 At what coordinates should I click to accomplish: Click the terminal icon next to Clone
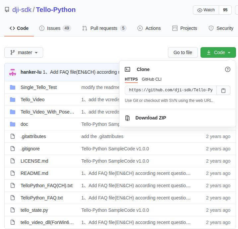point(127,69)
